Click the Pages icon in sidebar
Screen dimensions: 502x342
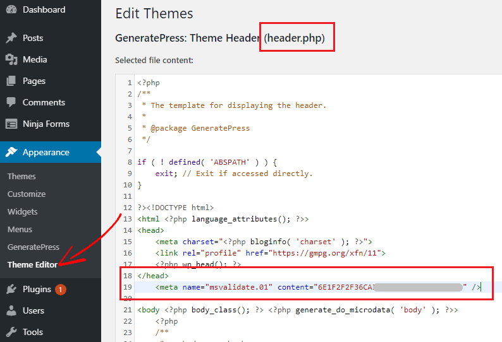pyautogui.click(x=11, y=81)
